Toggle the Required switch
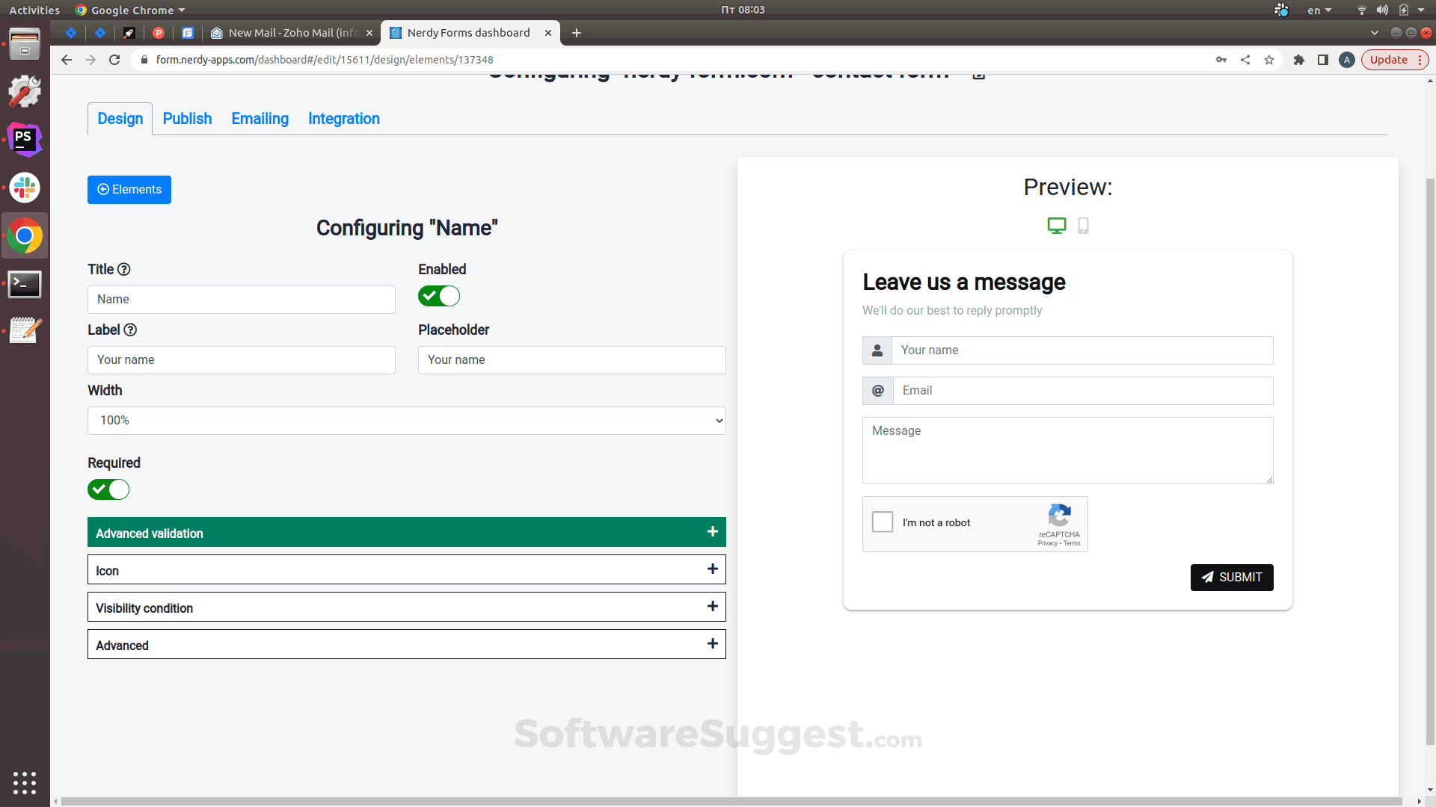The height and width of the screenshot is (807, 1436). (x=108, y=490)
